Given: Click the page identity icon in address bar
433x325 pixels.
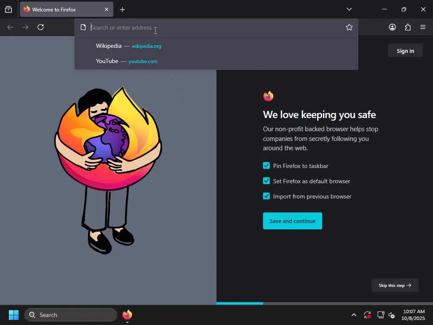Looking at the screenshot, I should pos(83,27).
